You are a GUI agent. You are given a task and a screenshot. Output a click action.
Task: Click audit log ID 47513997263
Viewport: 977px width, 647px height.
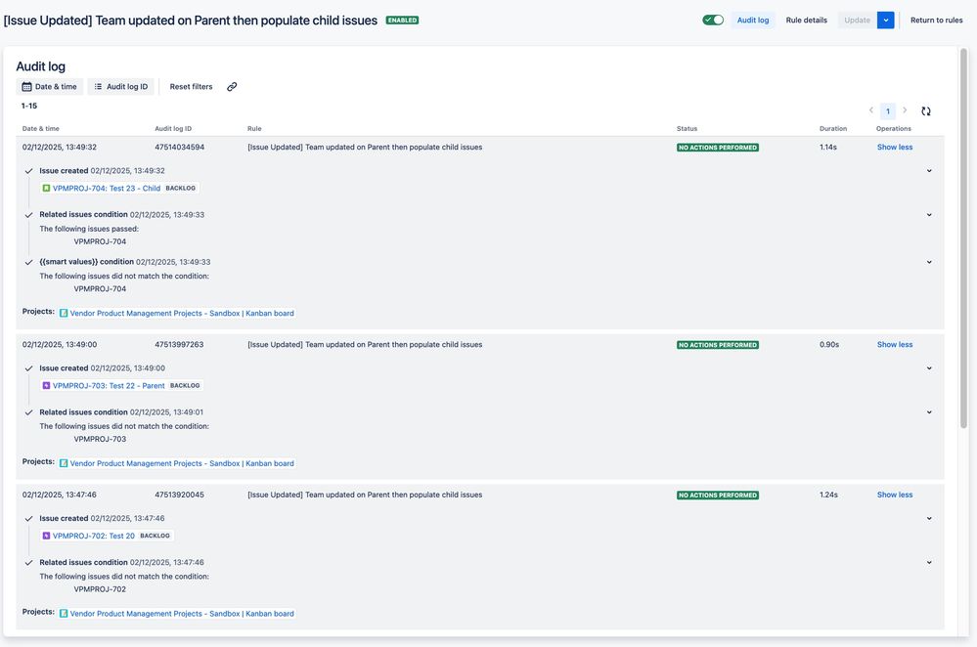coord(179,344)
